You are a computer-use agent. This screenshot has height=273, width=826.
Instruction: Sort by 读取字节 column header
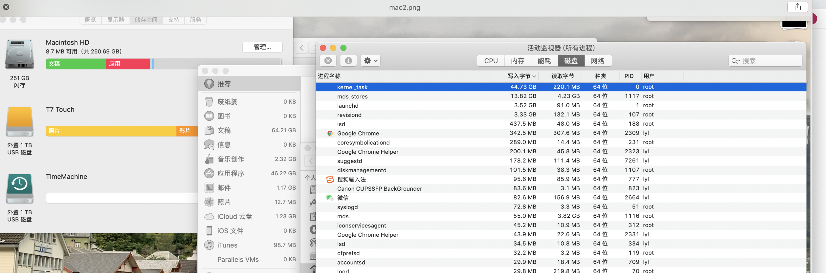click(562, 76)
